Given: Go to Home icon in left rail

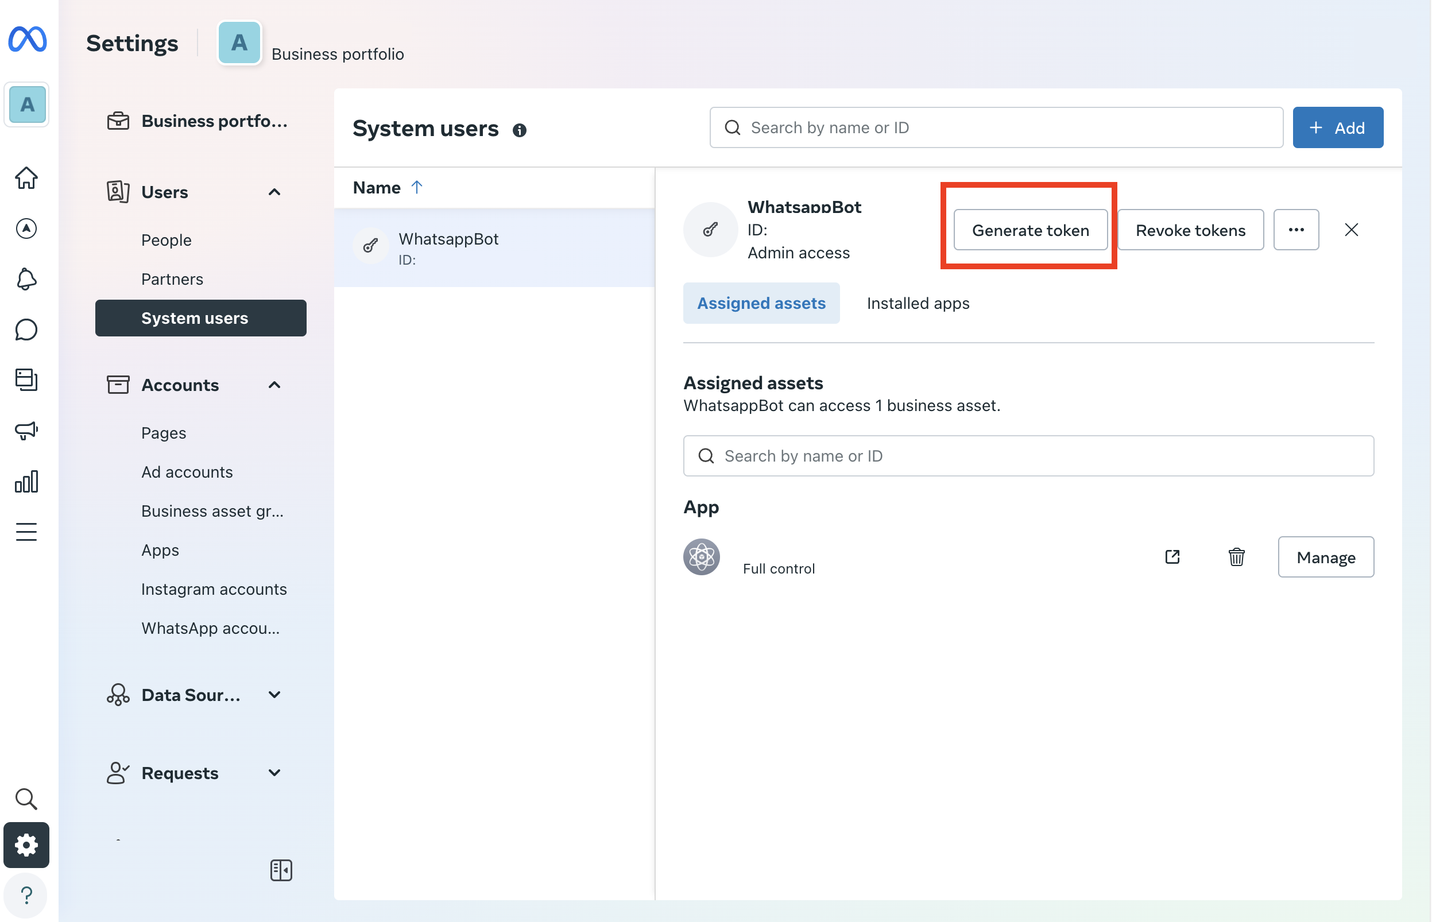Looking at the screenshot, I should click(x=26, y=178).
